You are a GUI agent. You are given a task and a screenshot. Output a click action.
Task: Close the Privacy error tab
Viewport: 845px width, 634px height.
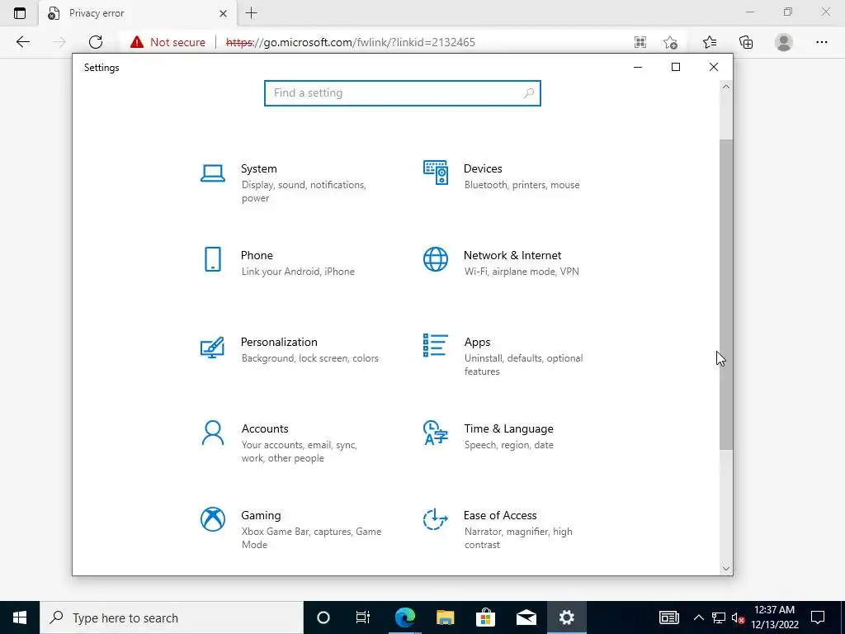(x=223, y=13)
